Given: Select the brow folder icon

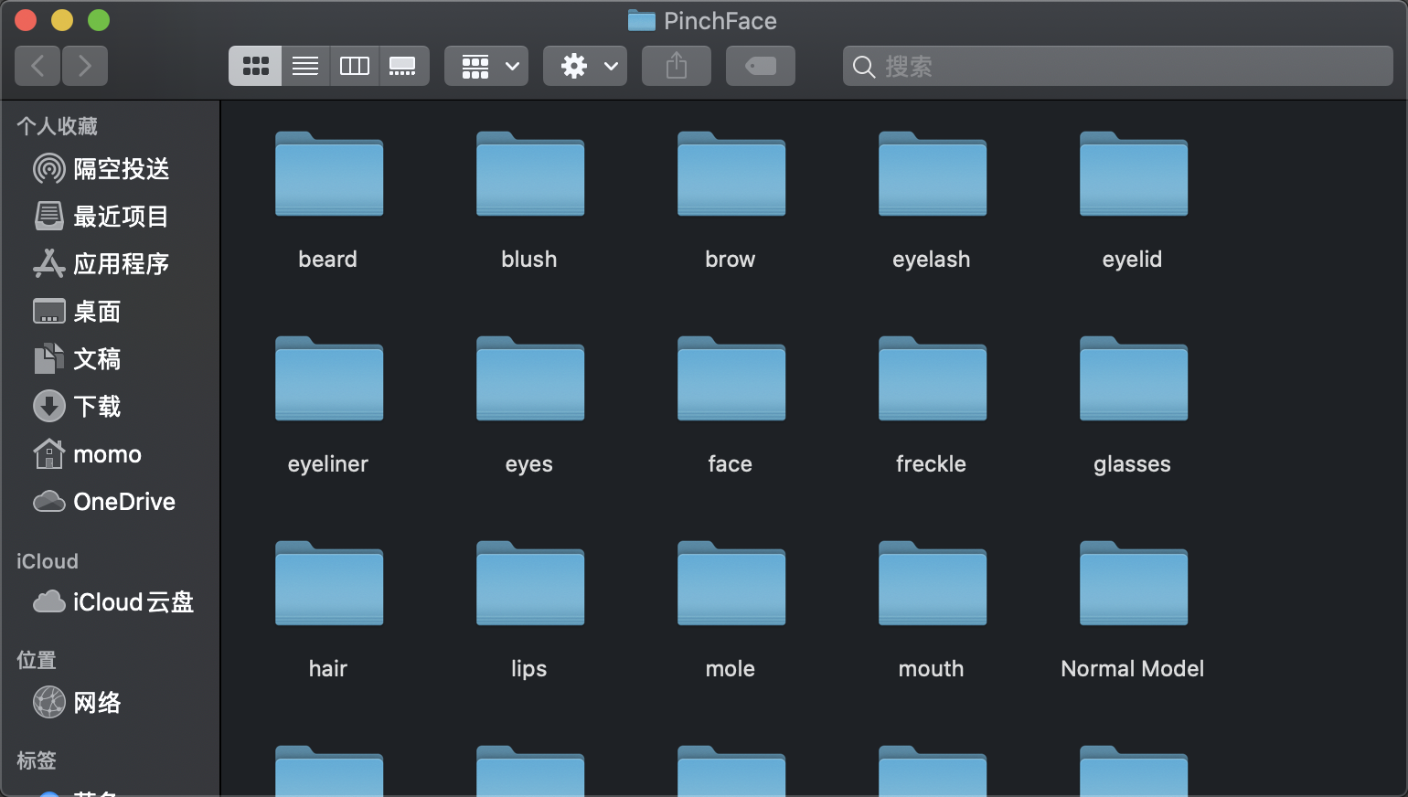Looking at the screenshot, I should point(731,174).
